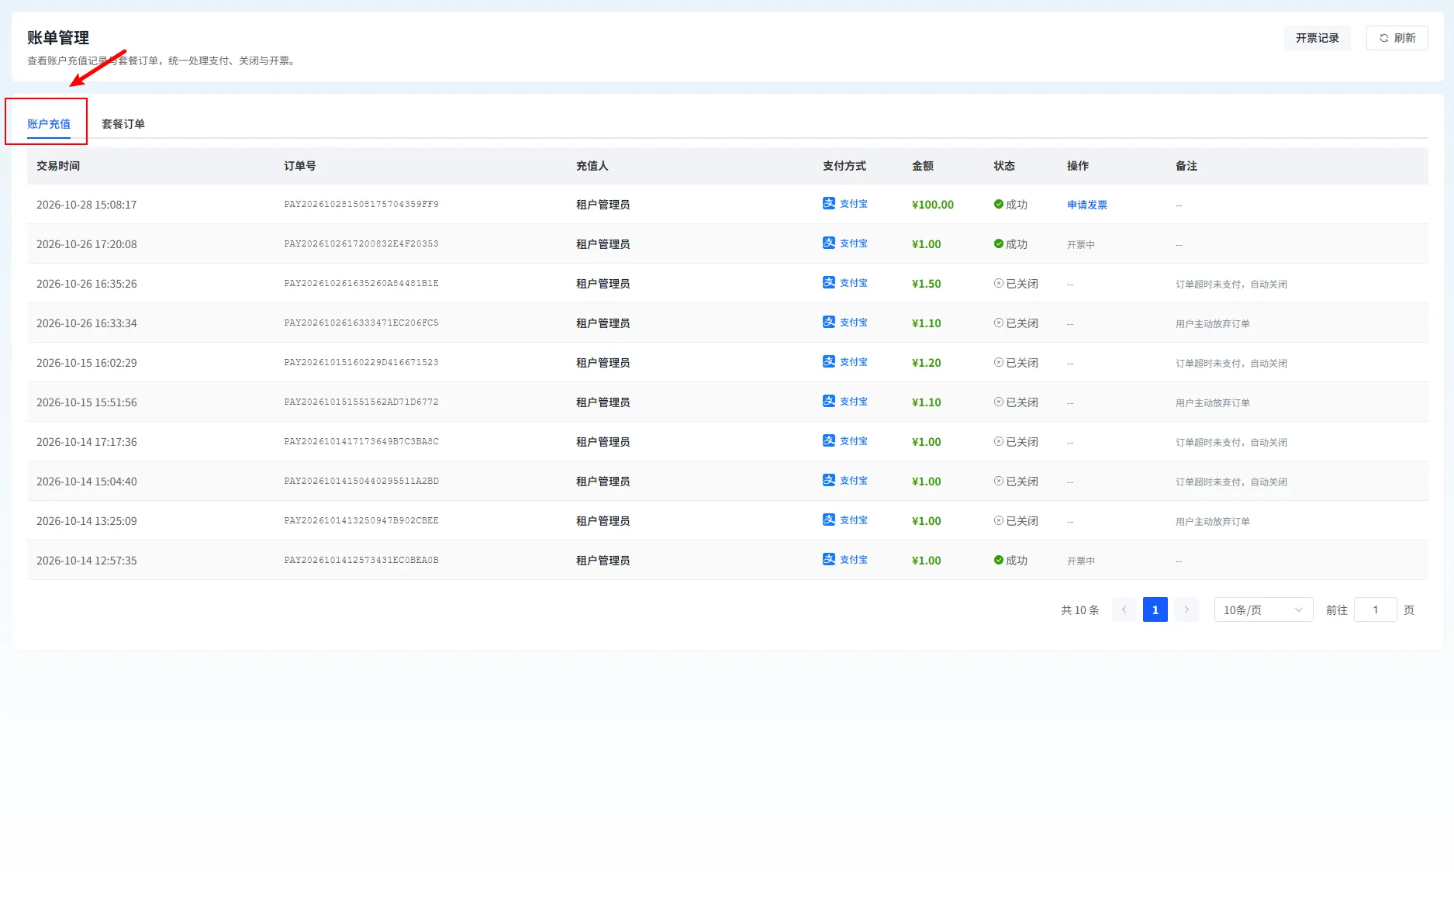Click the Alipay icon in the 2026-10-14 12:57:35 row

pos(829,559)
